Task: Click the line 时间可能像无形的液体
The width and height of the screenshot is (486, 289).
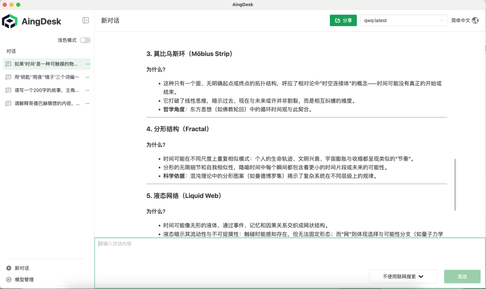Action: 246,226
